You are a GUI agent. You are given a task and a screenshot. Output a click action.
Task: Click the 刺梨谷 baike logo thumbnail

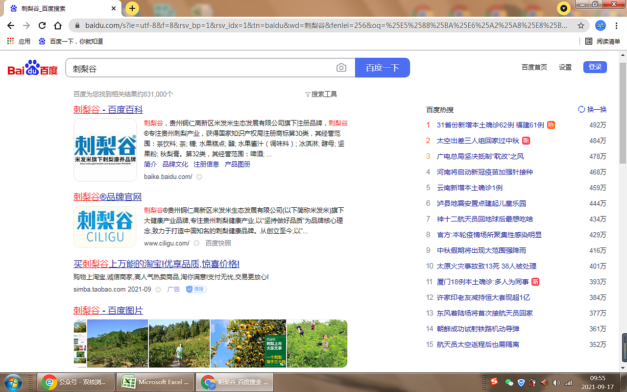point(105,150)
